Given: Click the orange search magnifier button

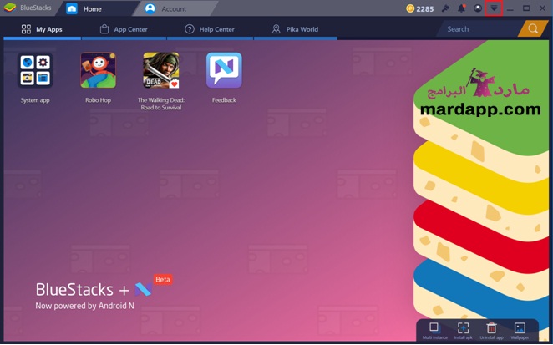Looking at the screenshot, I should pos(533,29).
